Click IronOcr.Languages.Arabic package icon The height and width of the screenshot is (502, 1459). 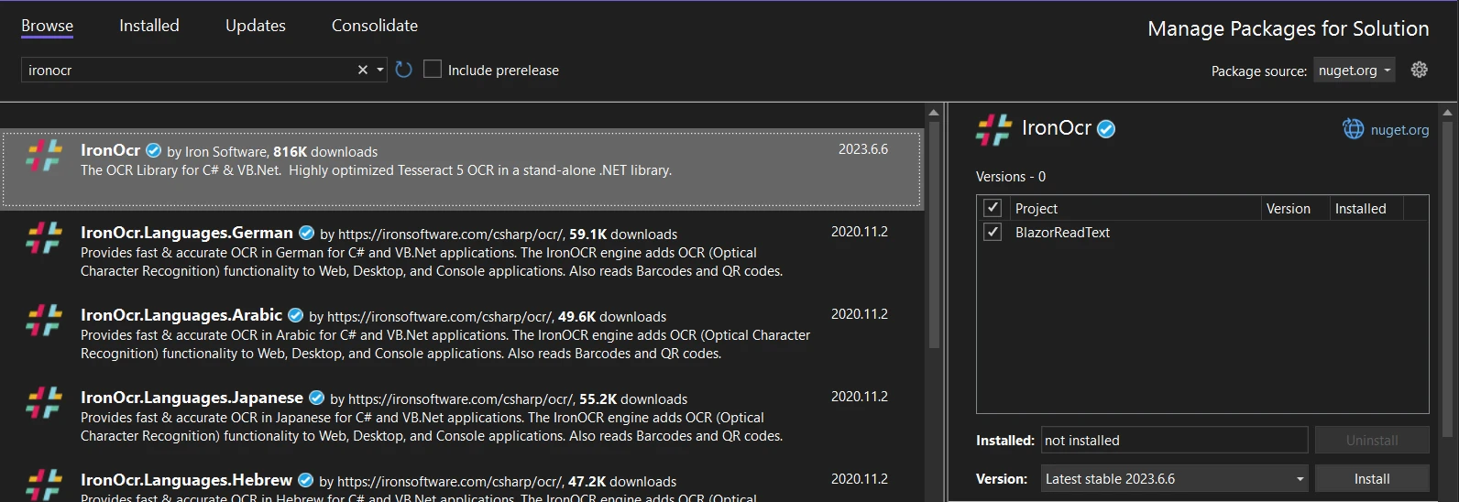[44, 321]
